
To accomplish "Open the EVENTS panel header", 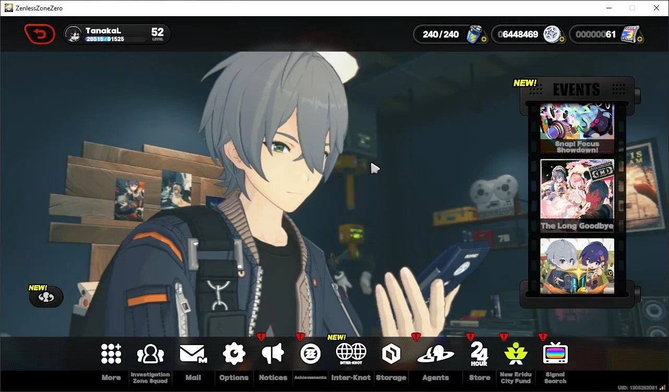I will coord(577,90).
